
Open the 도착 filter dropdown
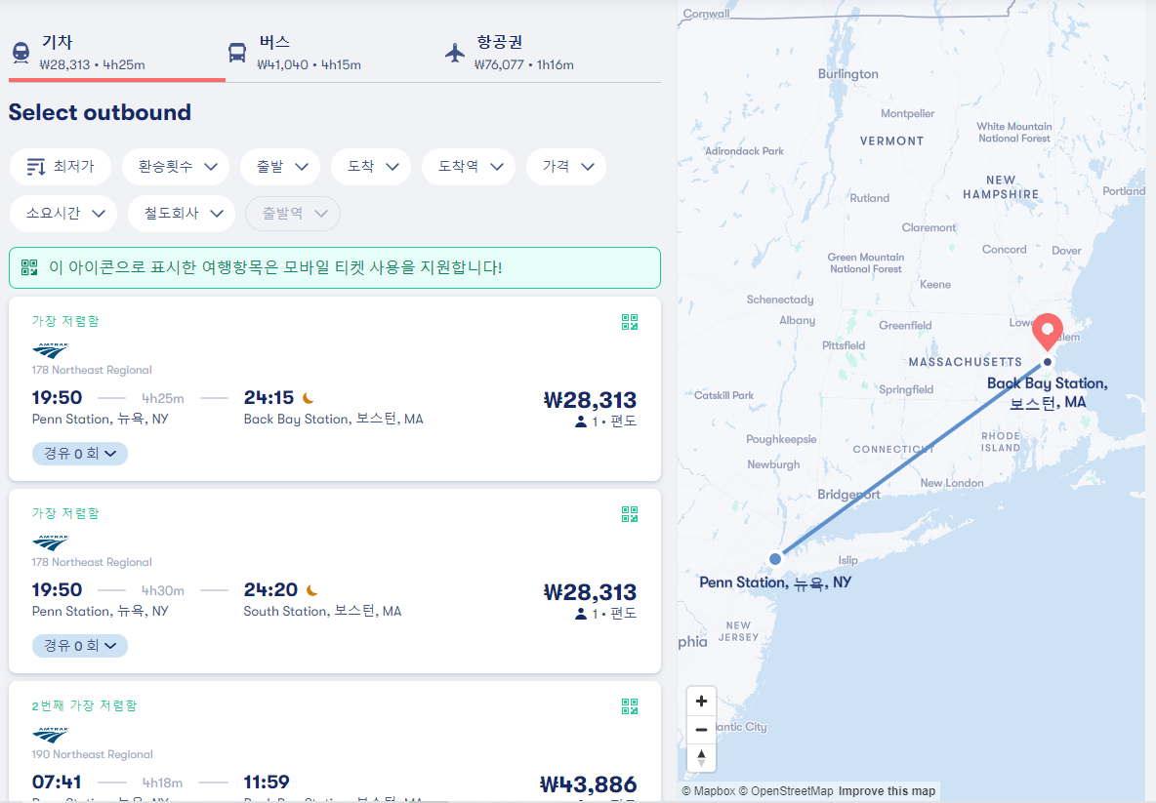coord(372,167)
